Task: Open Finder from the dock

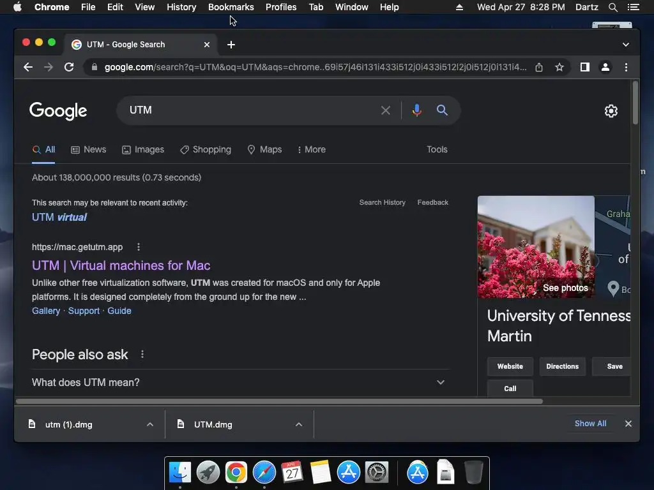Action: (x=180, y=473)
